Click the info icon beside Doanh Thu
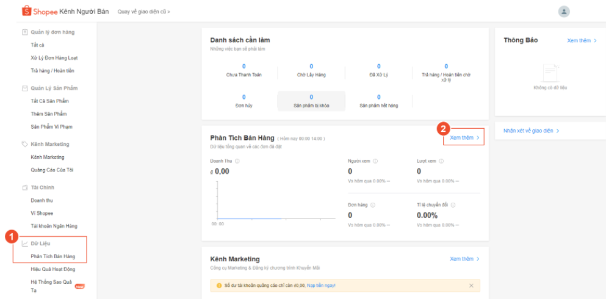The image size is (606, 304). point(237,161)
